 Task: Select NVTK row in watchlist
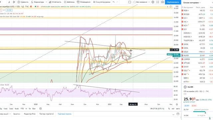click(197, 82)
